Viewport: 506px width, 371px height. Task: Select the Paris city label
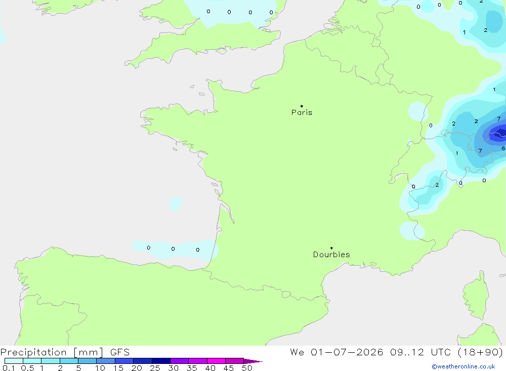pos(302,112)
